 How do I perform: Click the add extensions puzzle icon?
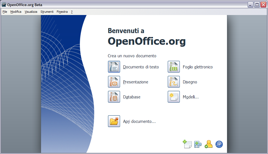coord(198,145)
